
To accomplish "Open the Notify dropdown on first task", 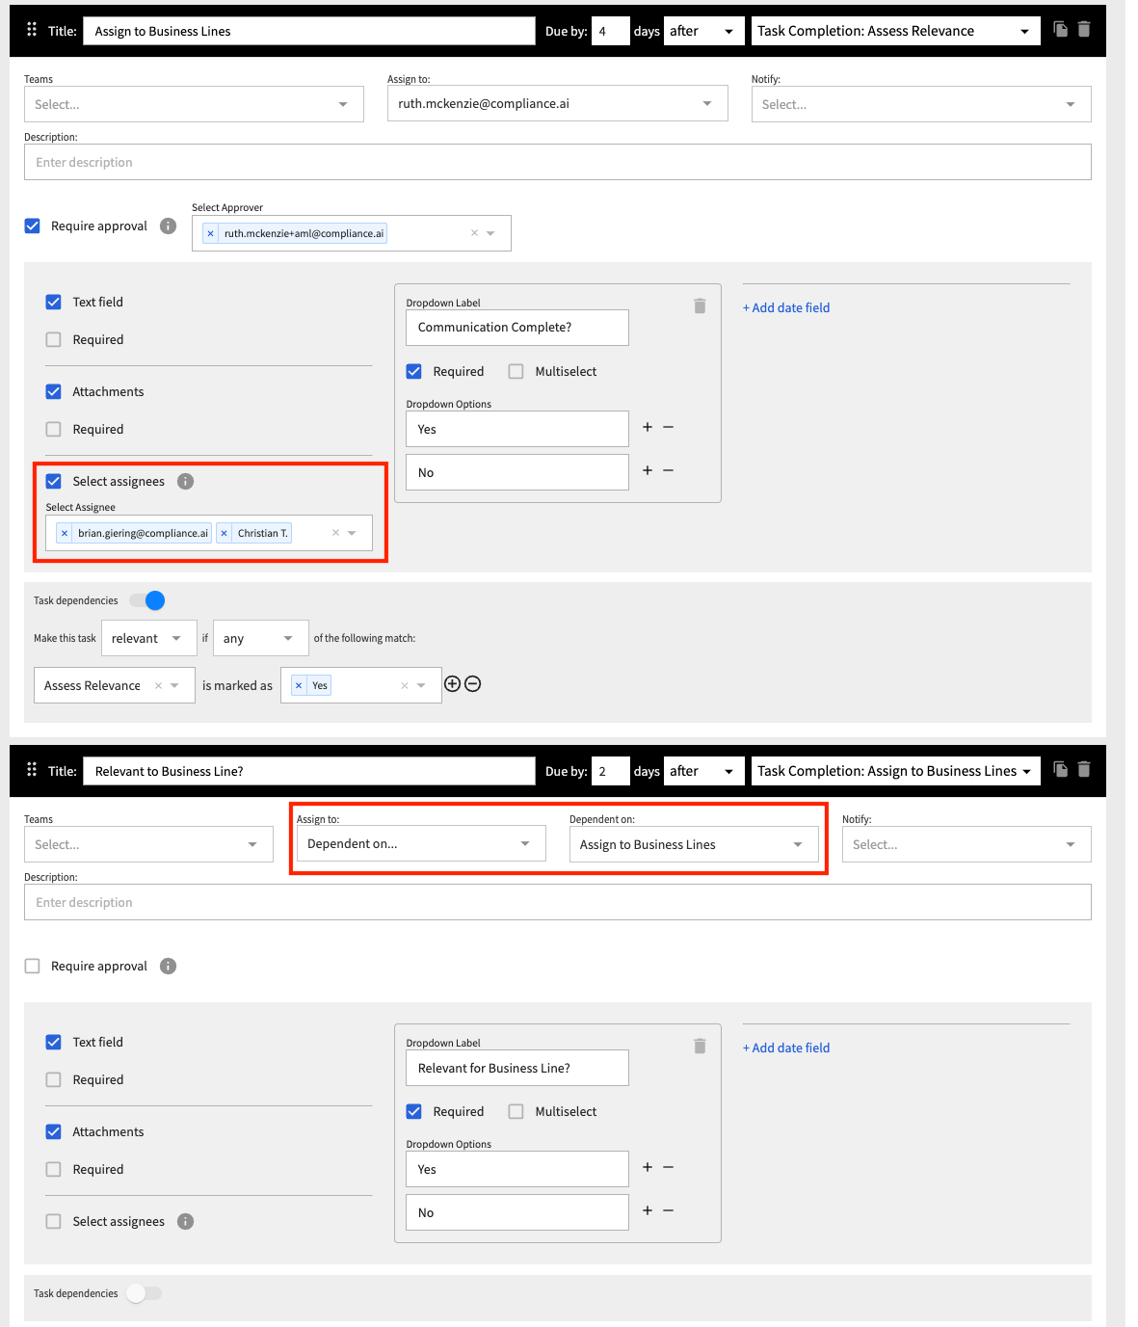I will [919, 103].
